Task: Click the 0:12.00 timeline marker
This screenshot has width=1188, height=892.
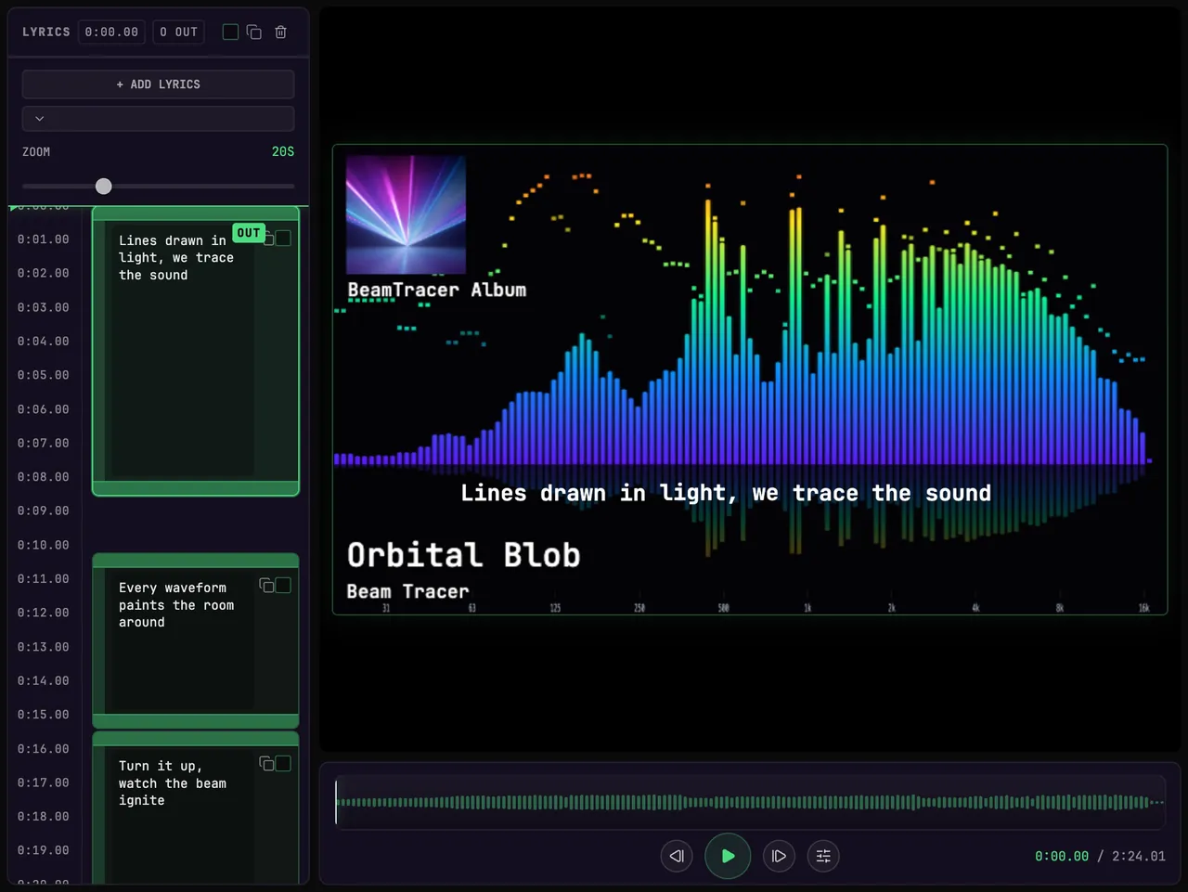Action: (x=44, y=613)
